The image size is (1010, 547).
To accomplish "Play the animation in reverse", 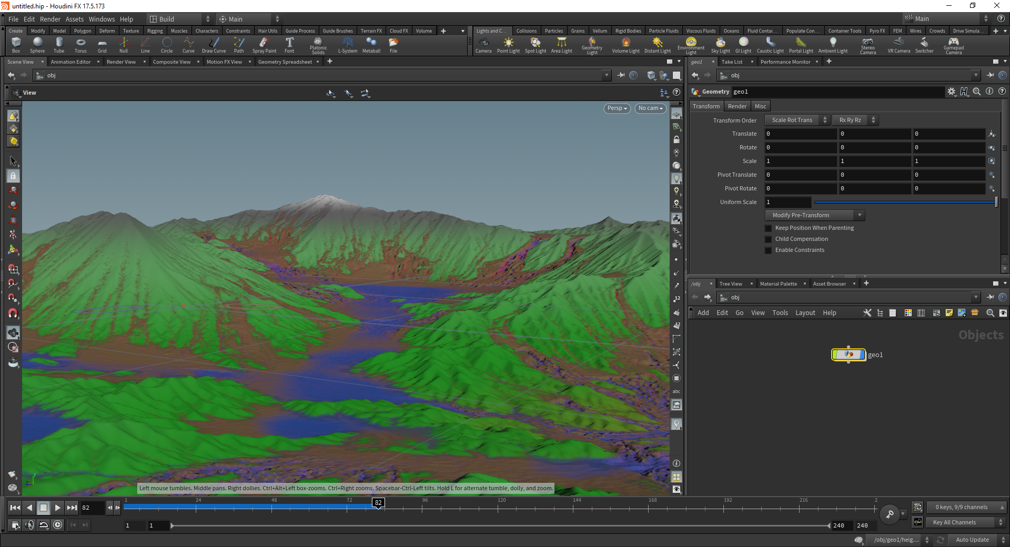I will click(x=29, y=508).
